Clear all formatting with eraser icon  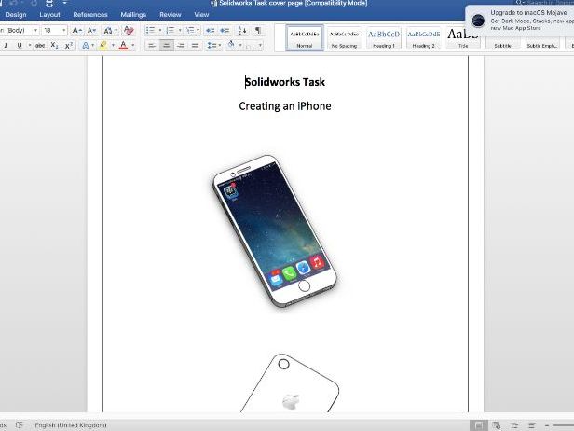click(x=129, y=30)
